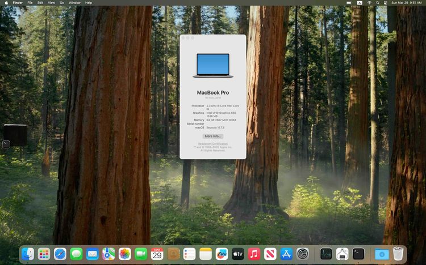Open the Messages app in Dock

pos(76,254)
